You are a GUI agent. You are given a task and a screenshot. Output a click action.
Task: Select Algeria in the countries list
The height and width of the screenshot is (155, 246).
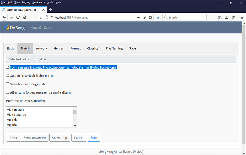click(40, 125)
